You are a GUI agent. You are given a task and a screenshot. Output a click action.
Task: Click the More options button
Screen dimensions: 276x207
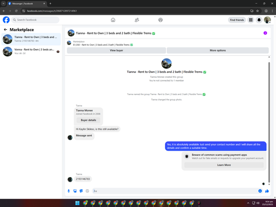pyautogui.click(x=217, y=50)
